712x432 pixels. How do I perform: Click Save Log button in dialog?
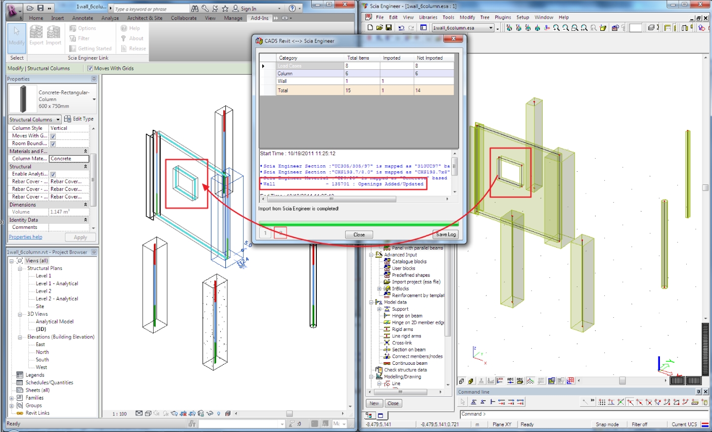(446, 234)
